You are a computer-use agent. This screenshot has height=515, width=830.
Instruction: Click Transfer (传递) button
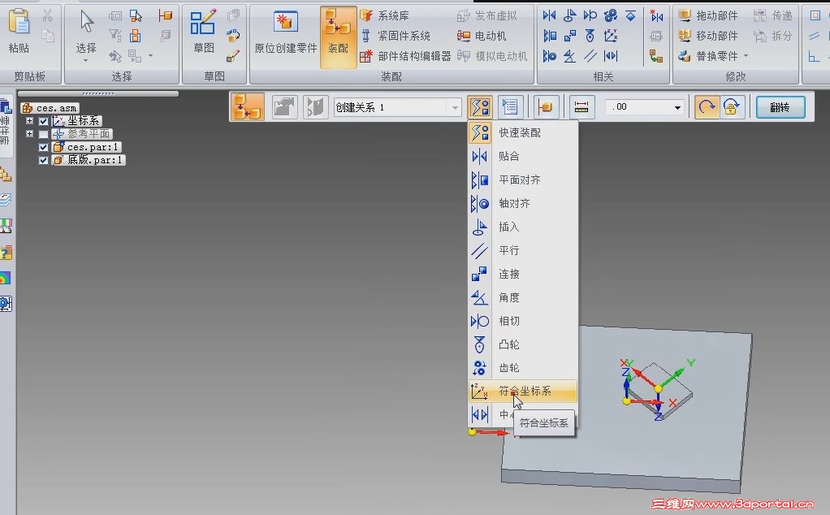coord(773,16)
